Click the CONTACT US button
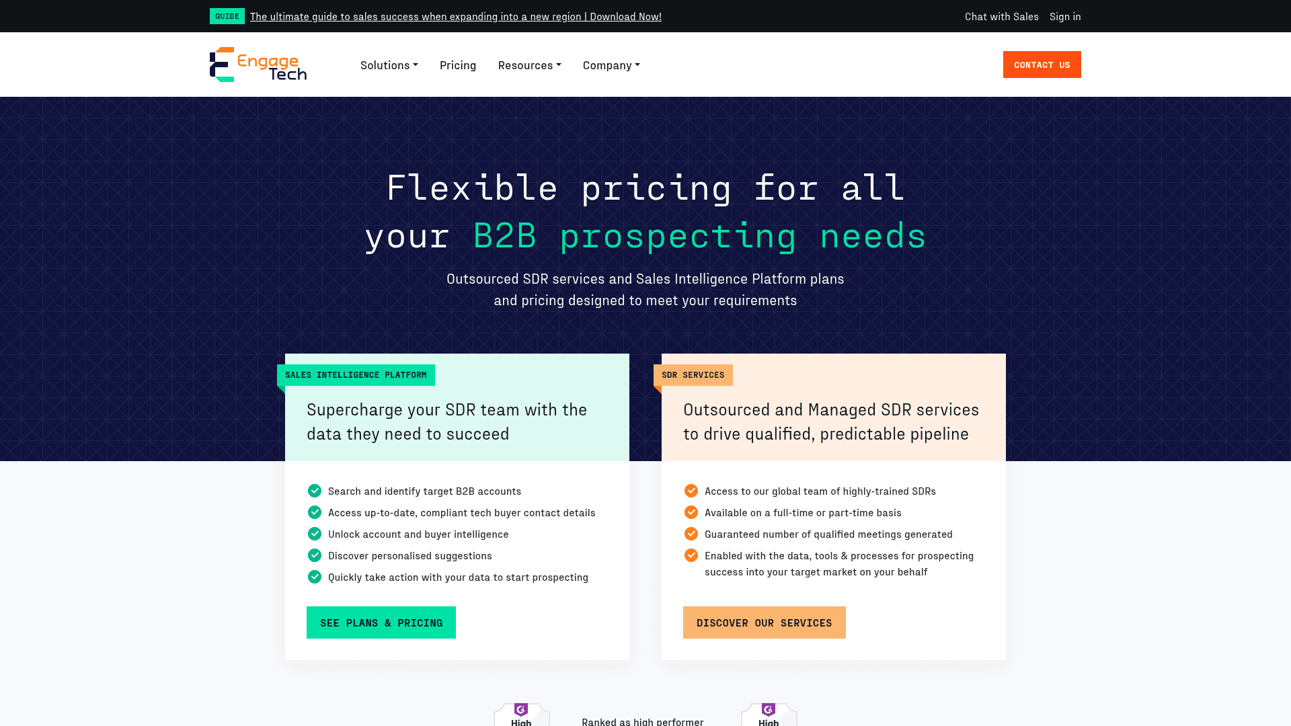The width and height of the screenshot is (1291, 726). point(1042,64)
